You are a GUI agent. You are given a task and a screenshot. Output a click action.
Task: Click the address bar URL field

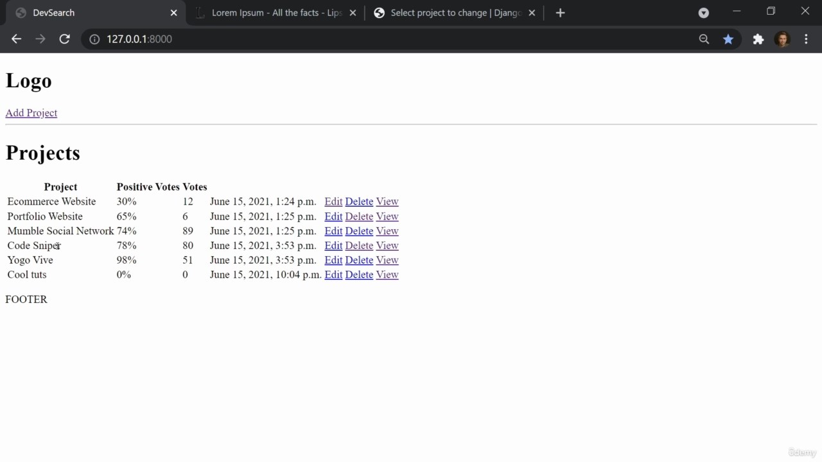[x=385, y=39]
